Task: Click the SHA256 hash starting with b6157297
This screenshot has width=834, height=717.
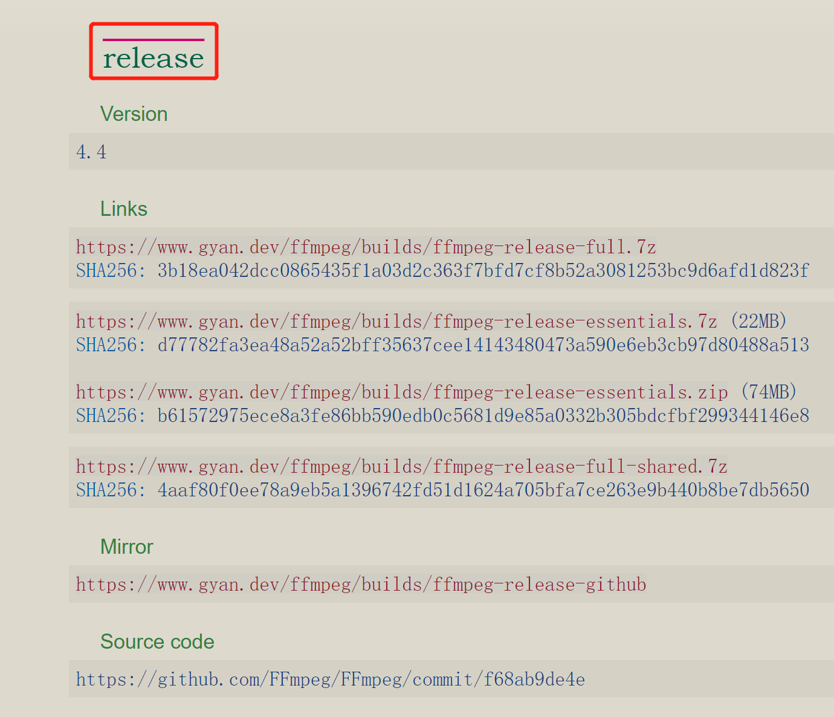Action: point(483,416)
